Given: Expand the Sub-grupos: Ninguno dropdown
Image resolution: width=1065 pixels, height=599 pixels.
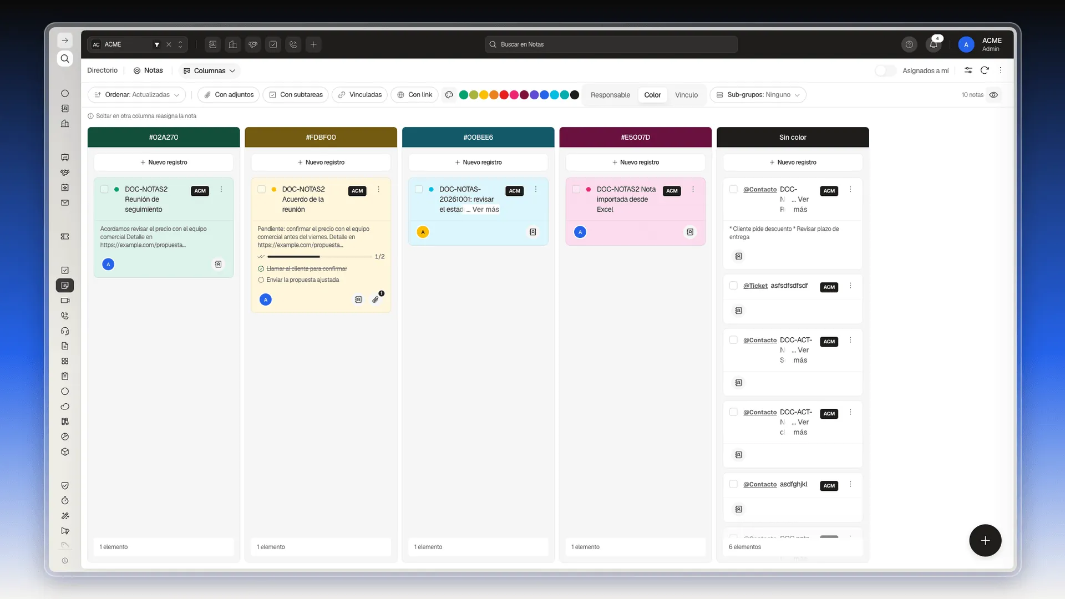Looking at the screenshot, I should pos(758,95).
